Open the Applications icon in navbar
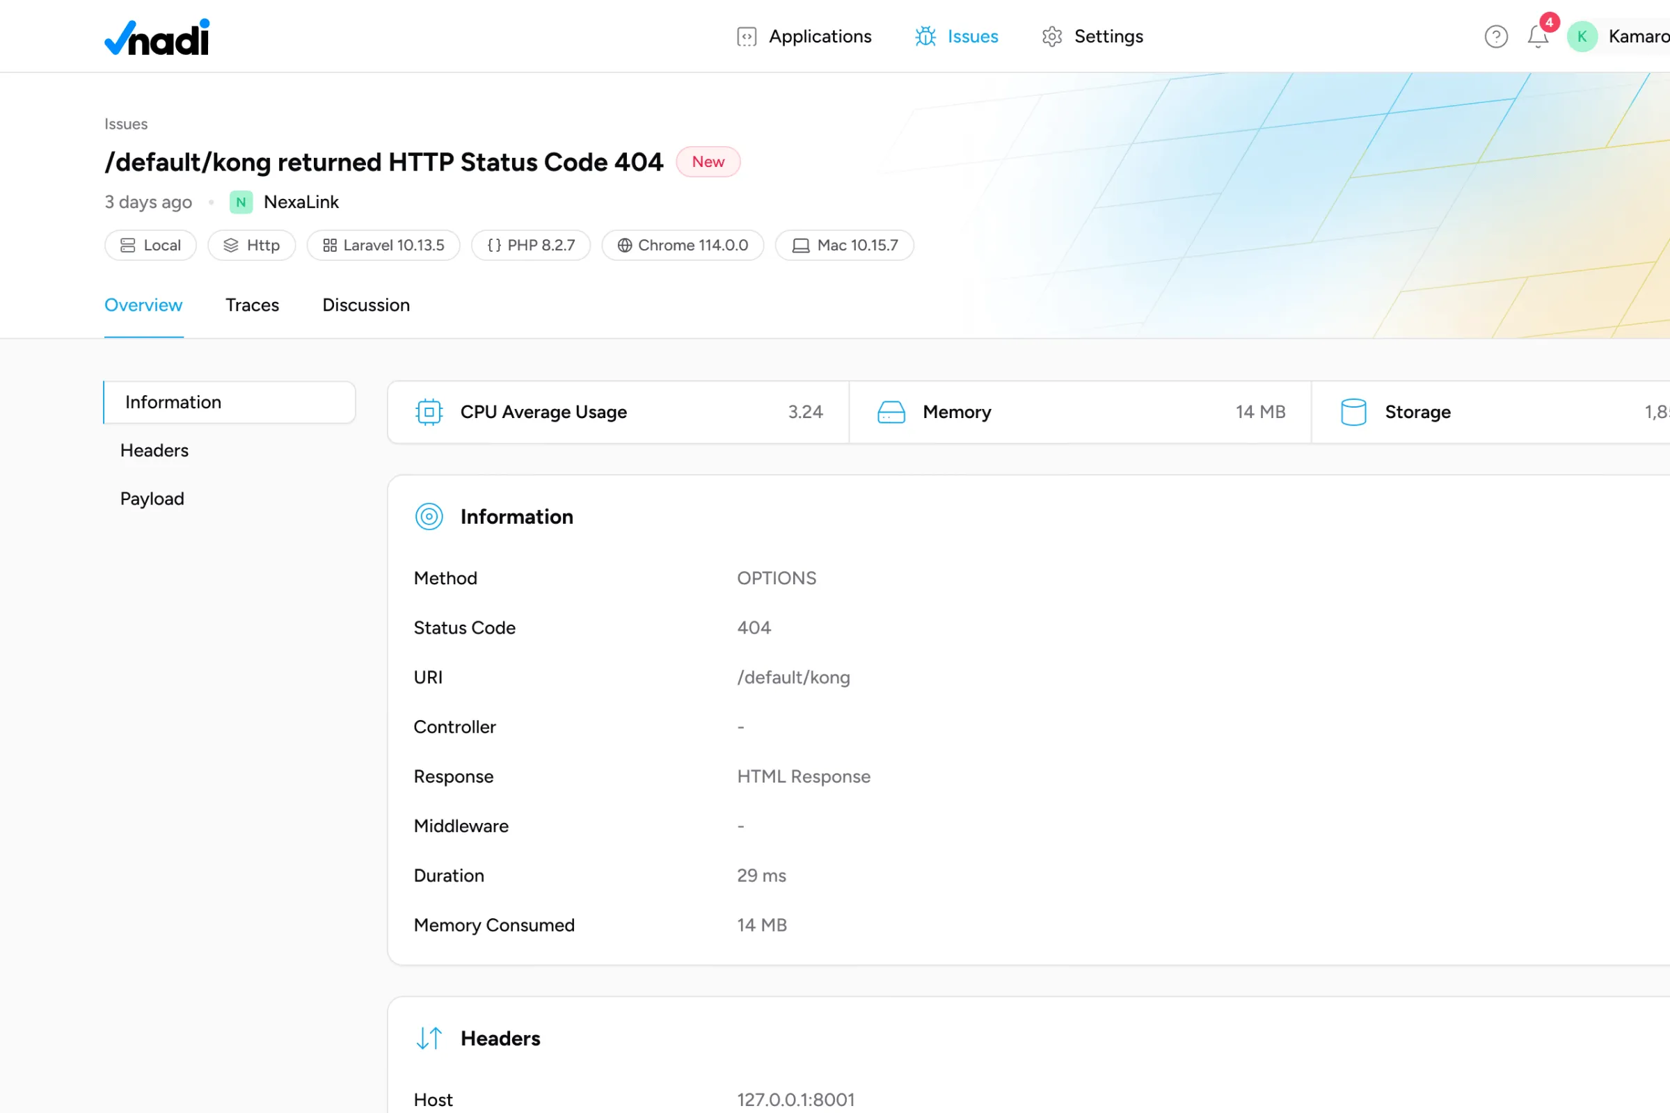Screen dimensions: 1670x1113 tap(746, 37)
